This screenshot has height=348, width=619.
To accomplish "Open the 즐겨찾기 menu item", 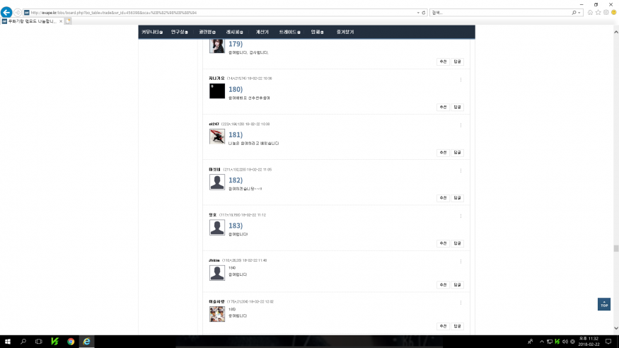I will (345, 32).
